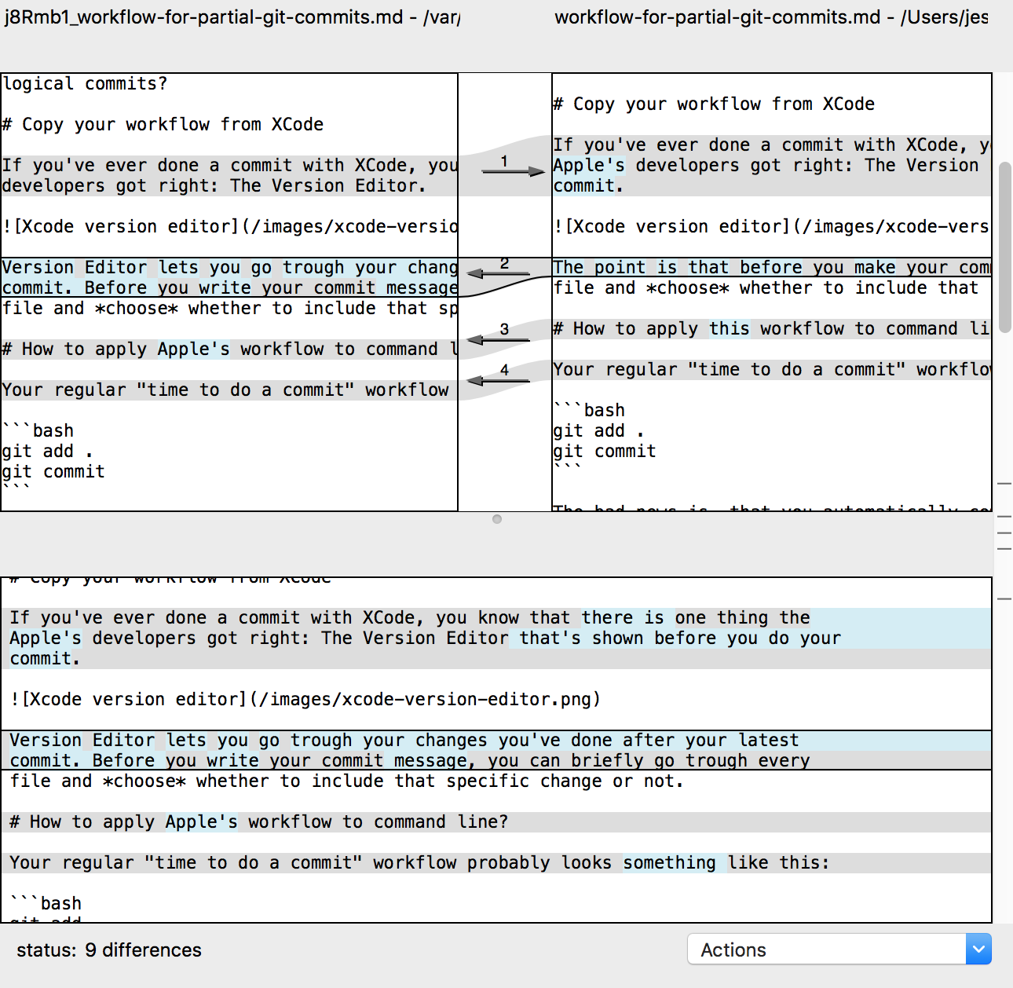This screenshot has height=988, width=1013.
Task: Click 'How to apply Apple's workflow to command l' heading
Action: (229, 349)
